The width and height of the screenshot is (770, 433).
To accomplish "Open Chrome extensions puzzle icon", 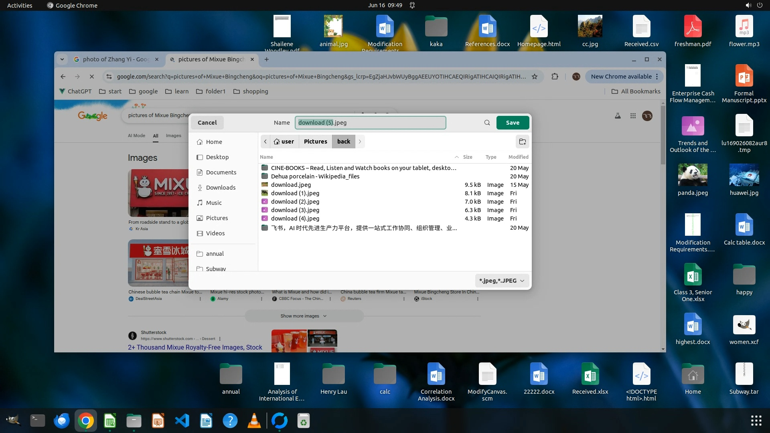I will 555,77.
